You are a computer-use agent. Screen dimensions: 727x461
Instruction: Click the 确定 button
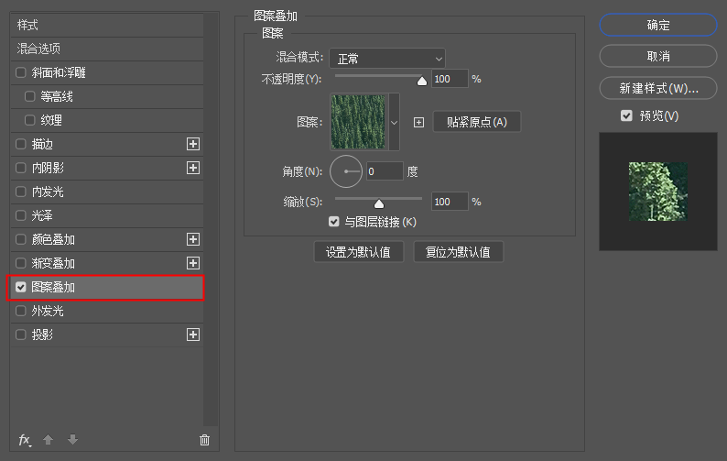pos(658,25)
